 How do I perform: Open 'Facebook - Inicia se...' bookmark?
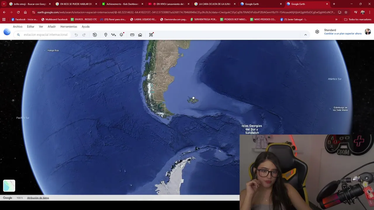pos(24,19)
